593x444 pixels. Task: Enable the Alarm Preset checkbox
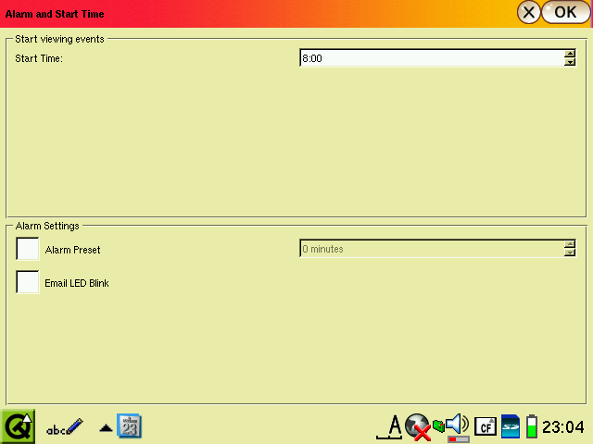click(x=28, y=249)
